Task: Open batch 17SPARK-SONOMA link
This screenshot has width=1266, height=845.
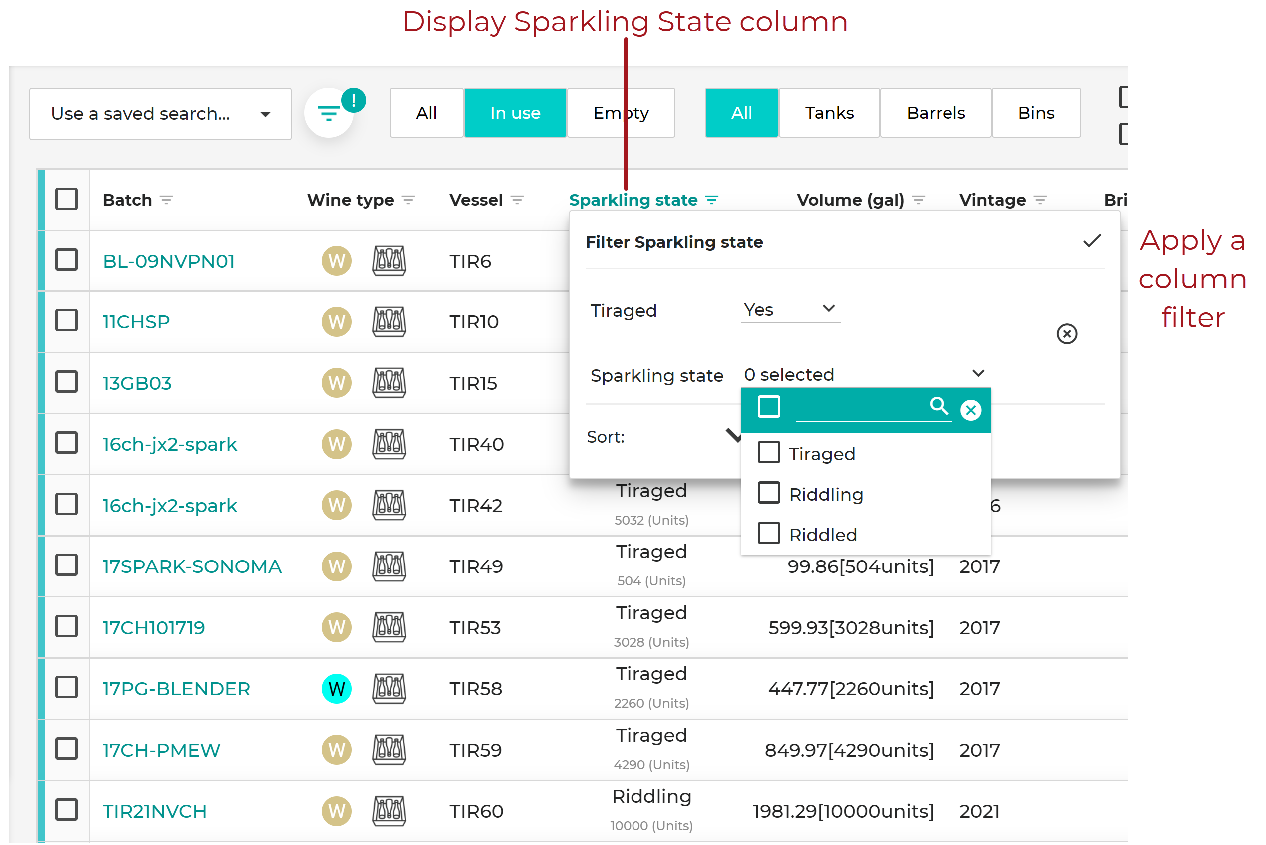Action: click(x=192, y=567)
